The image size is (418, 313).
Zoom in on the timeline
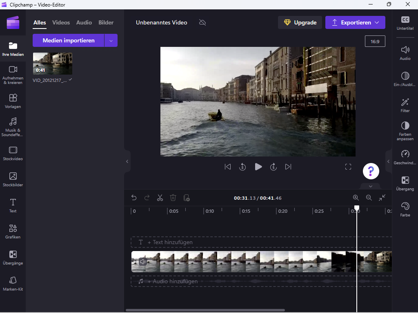click(356, 198)
